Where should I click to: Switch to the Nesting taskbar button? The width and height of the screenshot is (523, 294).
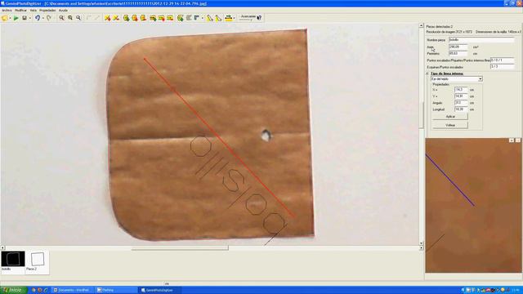[116, 290]
